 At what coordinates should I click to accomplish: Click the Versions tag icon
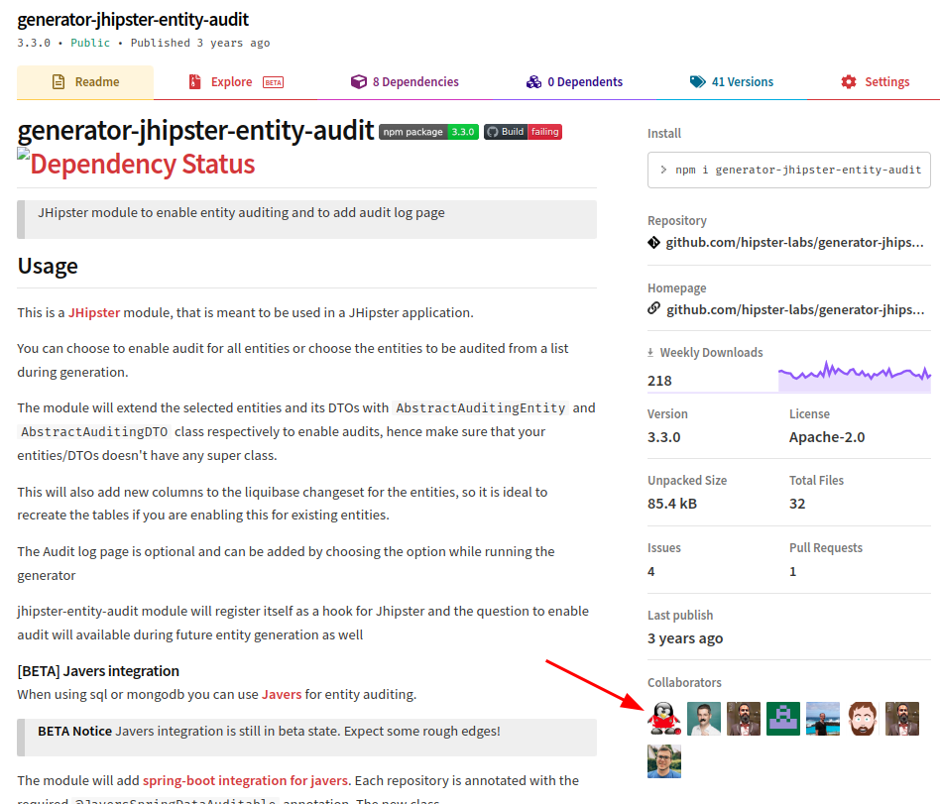click(698, 82)
